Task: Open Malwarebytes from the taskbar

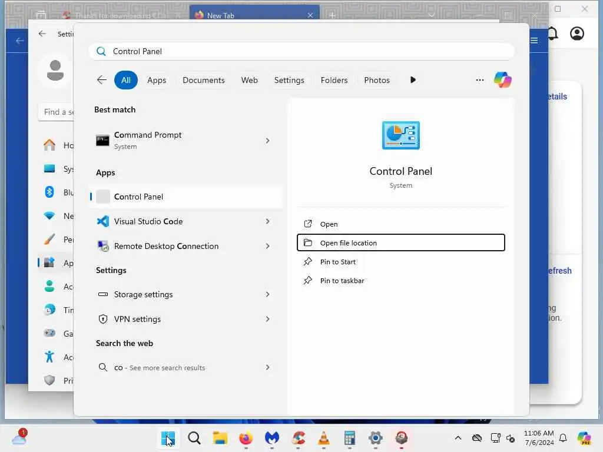Action: coord(272,438)
